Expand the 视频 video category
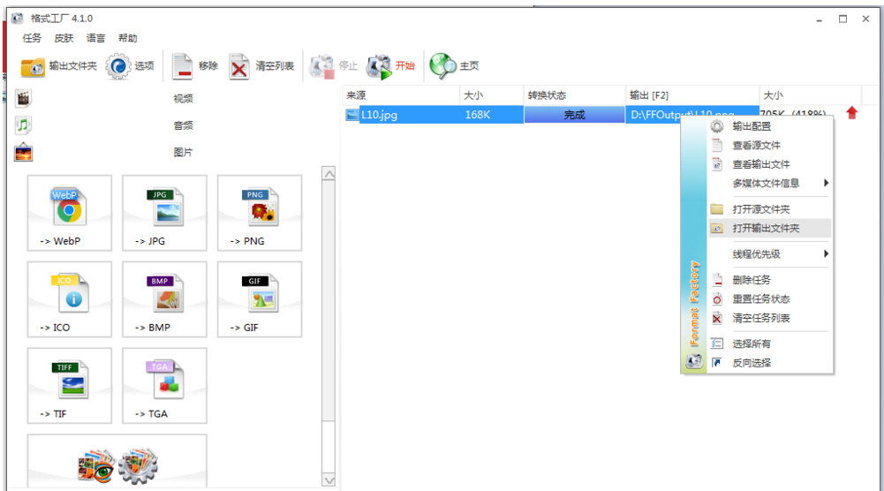 [183, 99]
